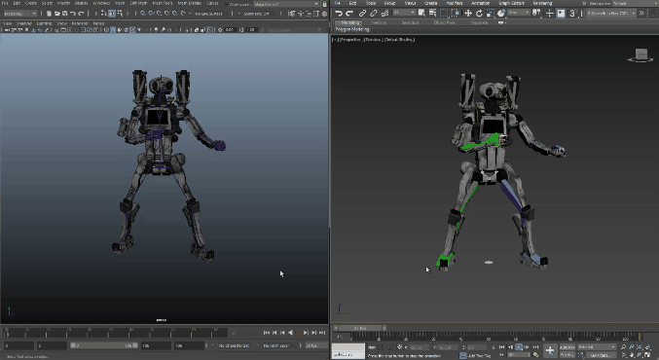Click the Select and Manipulate icon
The image size is (659, 360).
(x=549, y=14)
